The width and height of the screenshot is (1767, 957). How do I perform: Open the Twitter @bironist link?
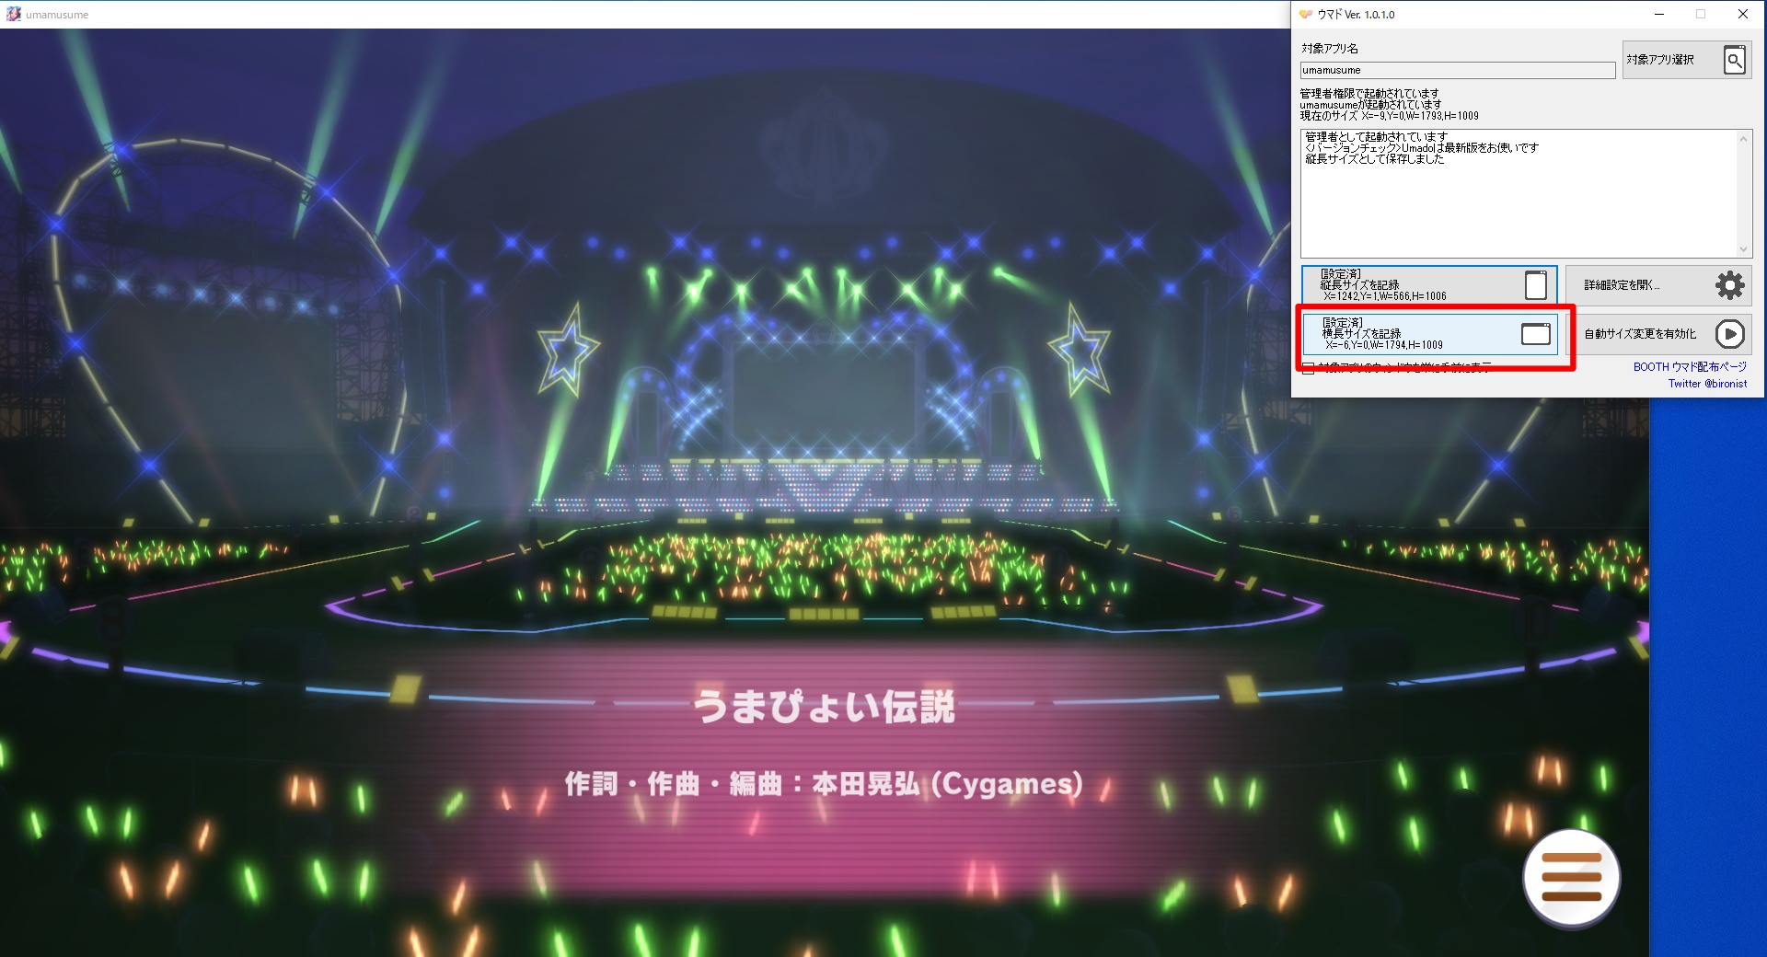coord(1707,384)
